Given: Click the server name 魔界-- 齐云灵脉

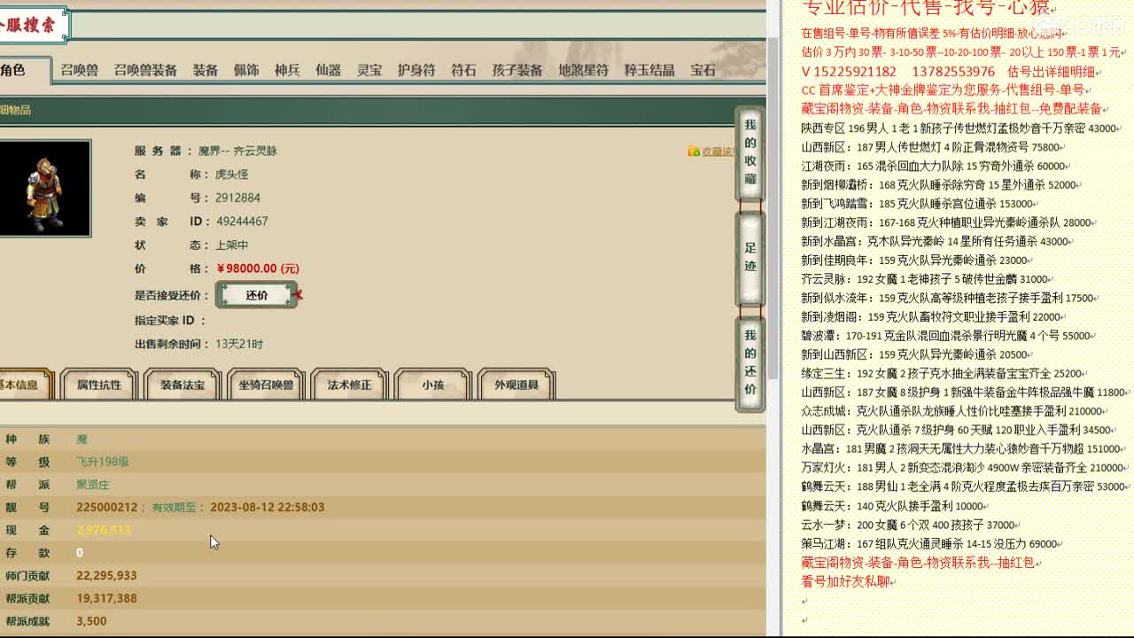Looking at the screenshot, I should (237, 151).
